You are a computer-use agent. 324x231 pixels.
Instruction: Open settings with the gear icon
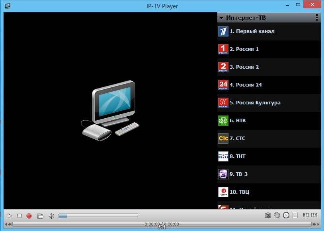(277, 215)
